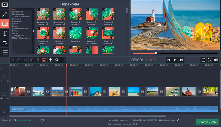Click the trash delete icon
This screenshot has width=221, height=127.
click(38, 60)
